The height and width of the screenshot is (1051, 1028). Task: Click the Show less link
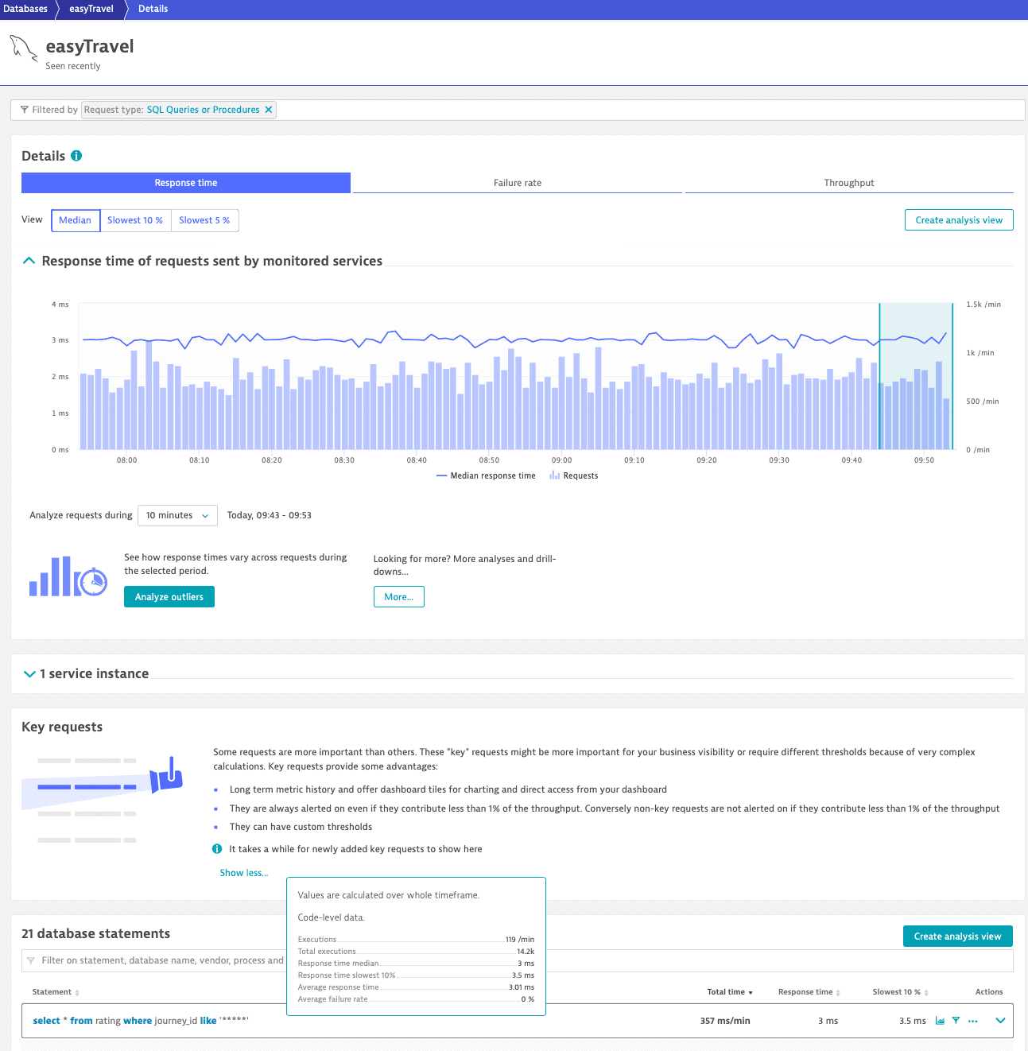(243, 873)
